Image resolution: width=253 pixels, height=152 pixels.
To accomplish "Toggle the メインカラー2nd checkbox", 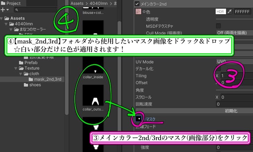I will 137,4.
